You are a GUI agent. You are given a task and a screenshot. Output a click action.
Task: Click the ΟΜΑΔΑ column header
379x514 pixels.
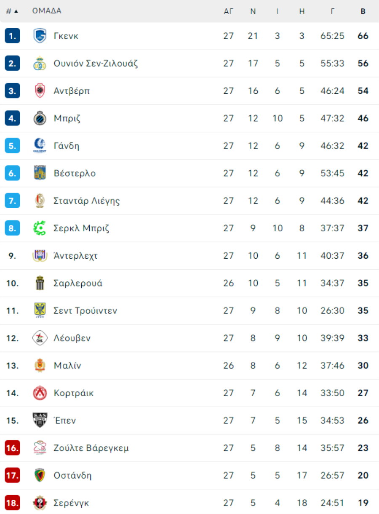(47, 11)
